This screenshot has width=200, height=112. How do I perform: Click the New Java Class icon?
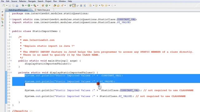coord(47,6)
